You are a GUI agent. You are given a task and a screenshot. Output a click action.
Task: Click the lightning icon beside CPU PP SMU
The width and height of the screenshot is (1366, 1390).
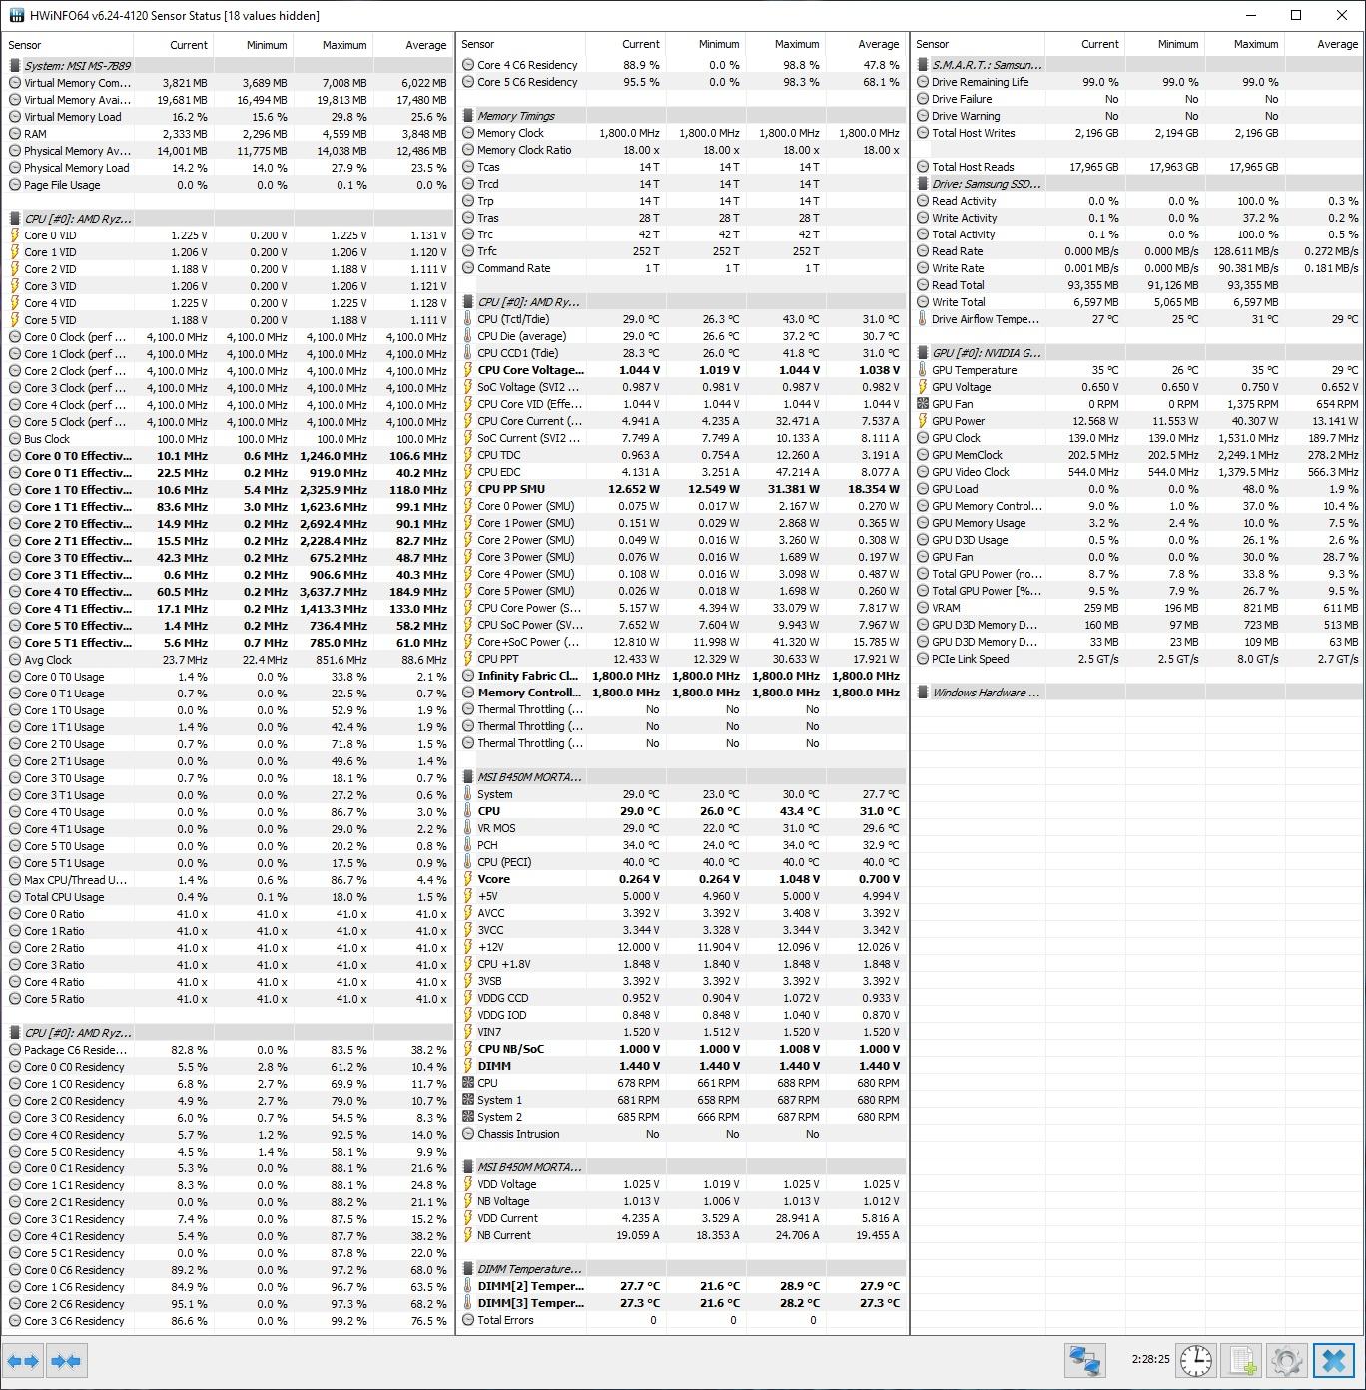[x=468, y=489]
